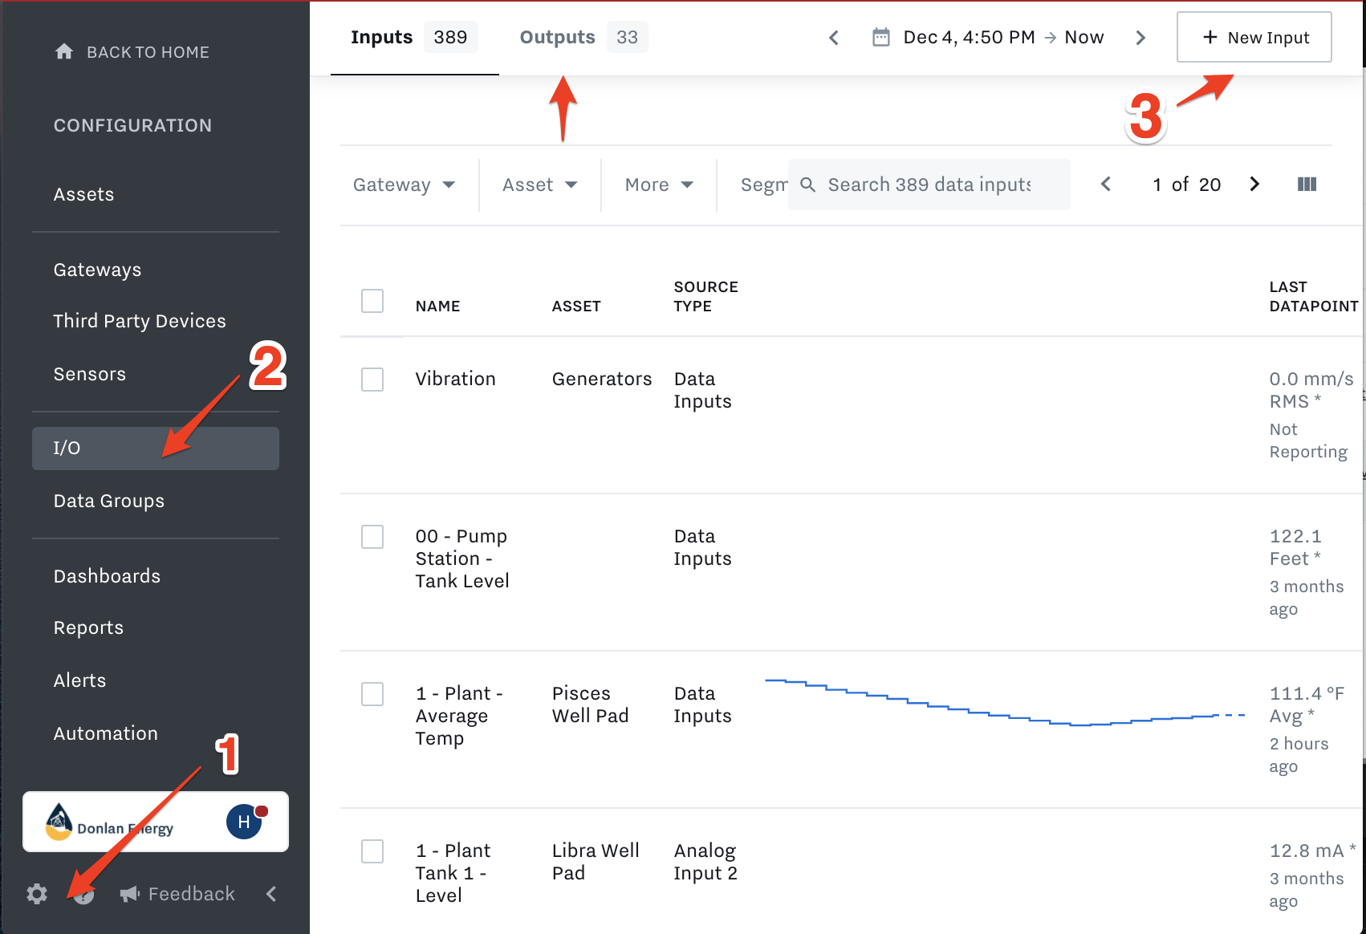Focus the Search 389 data inputs field
The image size is (1366, 934).
(x=929, y=185)
